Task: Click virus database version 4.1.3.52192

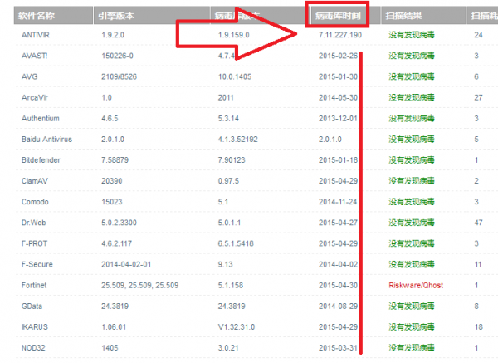Action: point(238,140)
